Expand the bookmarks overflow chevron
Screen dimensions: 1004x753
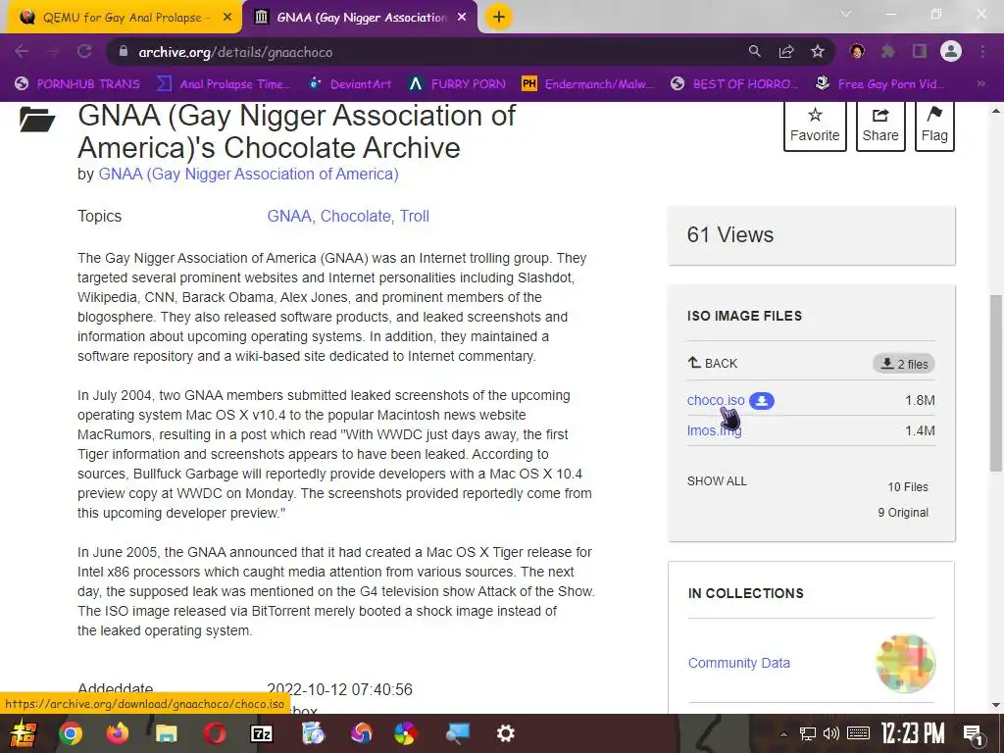click(980, 84)
